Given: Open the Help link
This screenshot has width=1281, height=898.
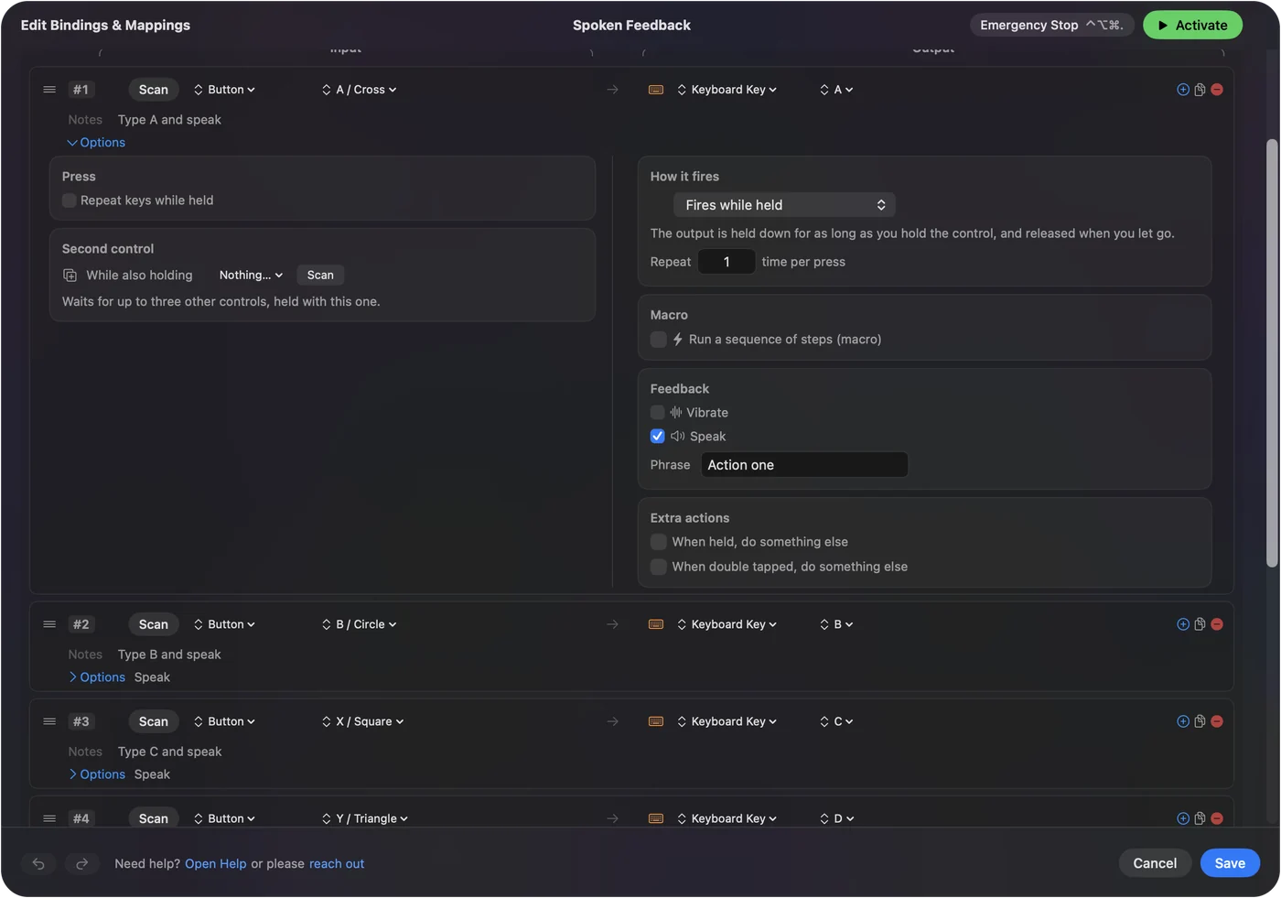Looking at the screenshot, I should (216, 864).
